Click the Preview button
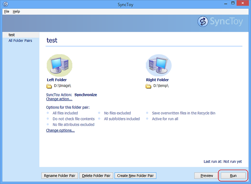This screenshot has height=184, width=251. (207, 176)
